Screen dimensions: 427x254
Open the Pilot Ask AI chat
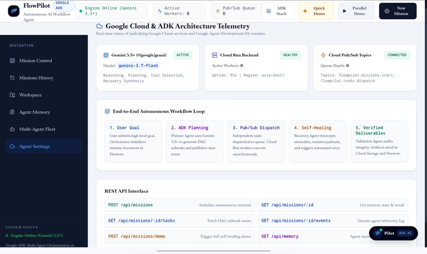(393, 233)
